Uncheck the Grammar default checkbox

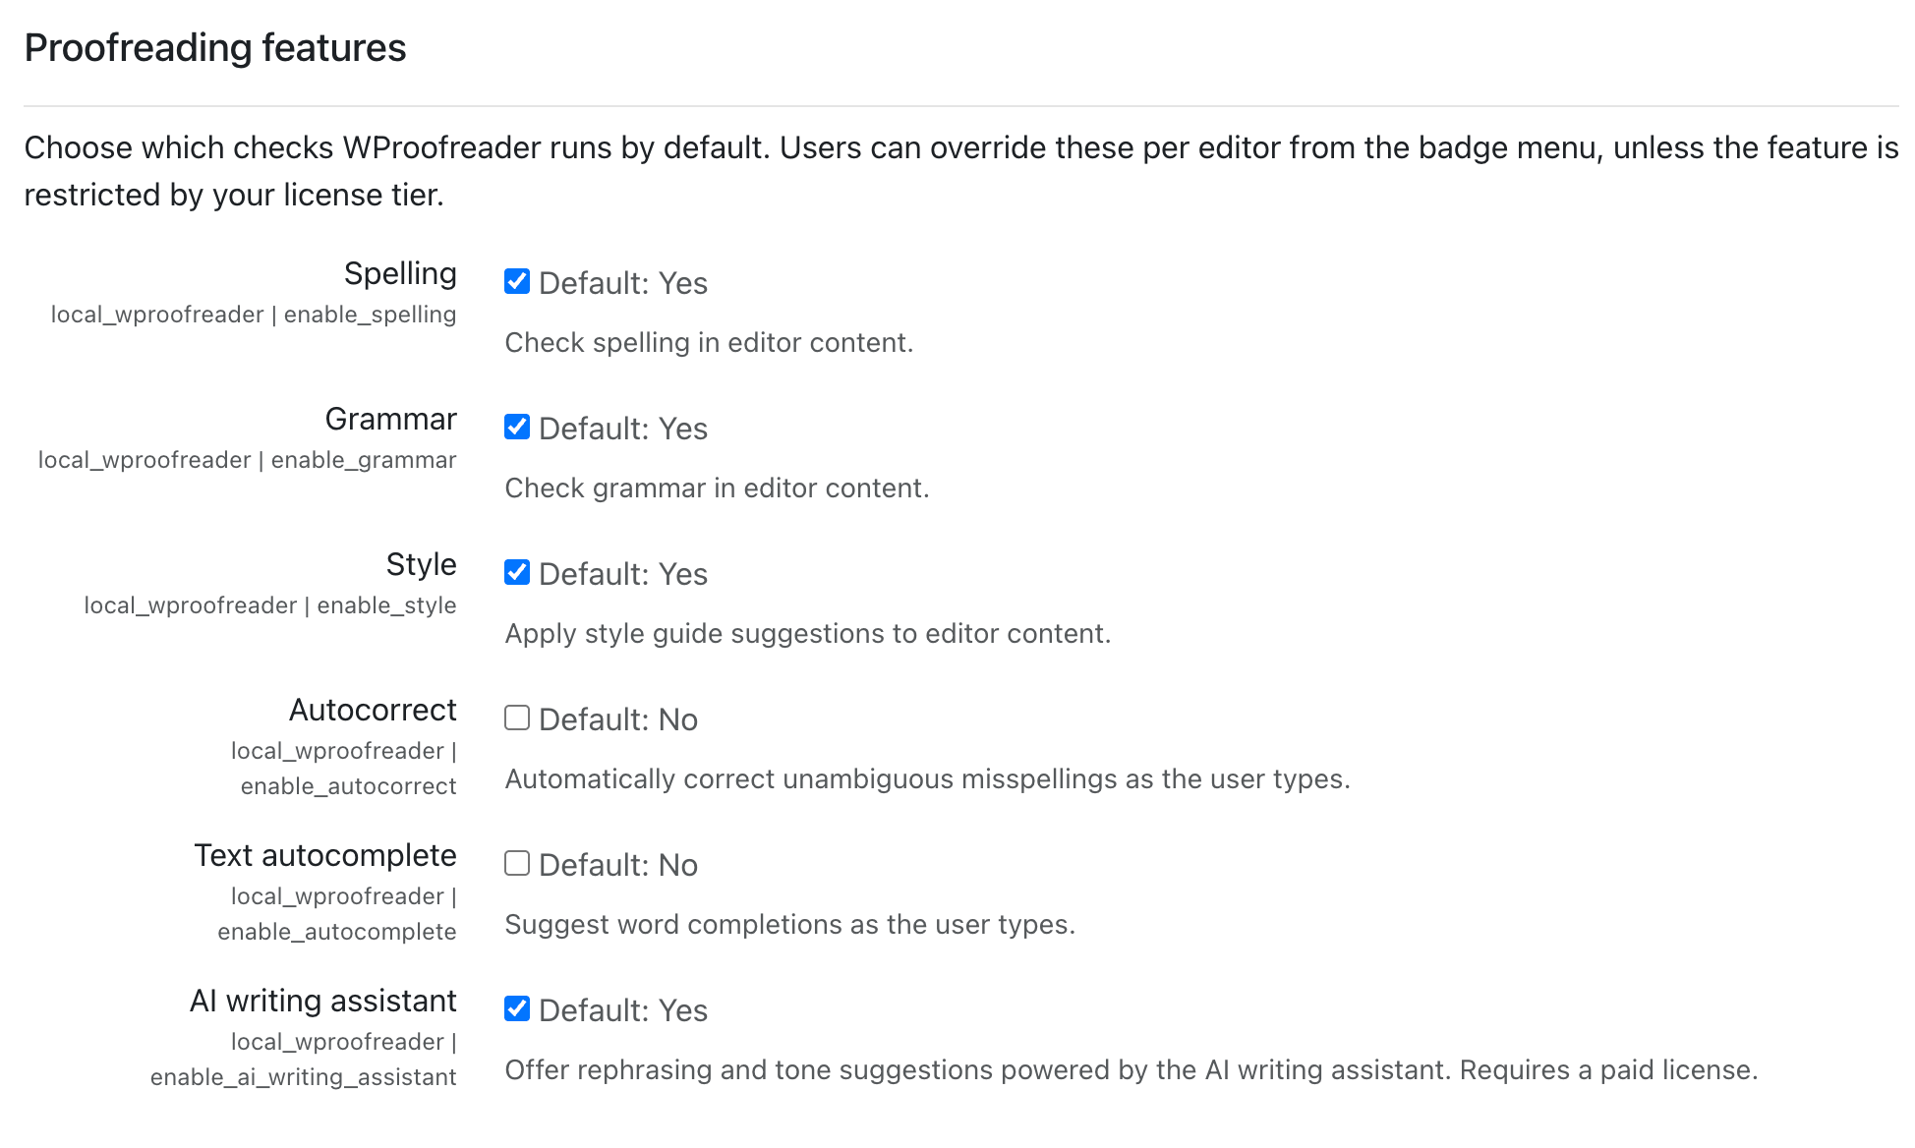click(x=517, y=428)
